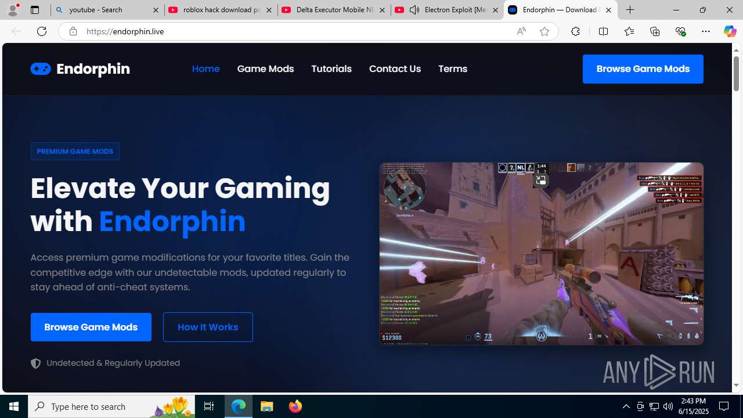Open the Terms nav link
This screenshot has height=418, width=743.
pos(453,69)
